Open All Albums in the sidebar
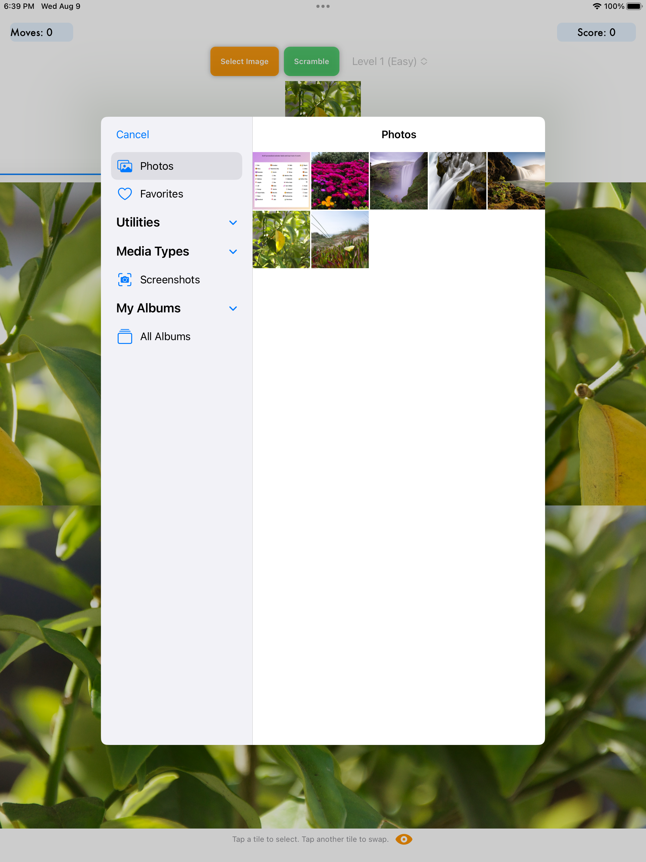This screenshot has height=862, width=646. pyautogui.click(x=177, y=336)
